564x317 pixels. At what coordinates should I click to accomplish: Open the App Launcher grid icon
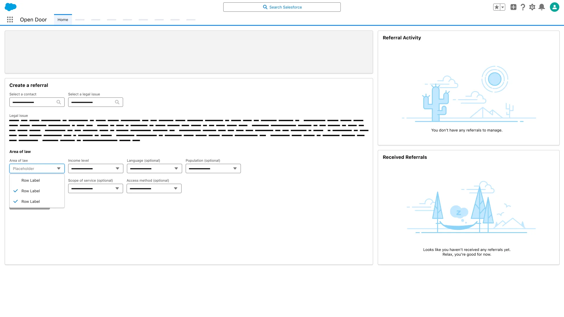(x=10, y=20)
